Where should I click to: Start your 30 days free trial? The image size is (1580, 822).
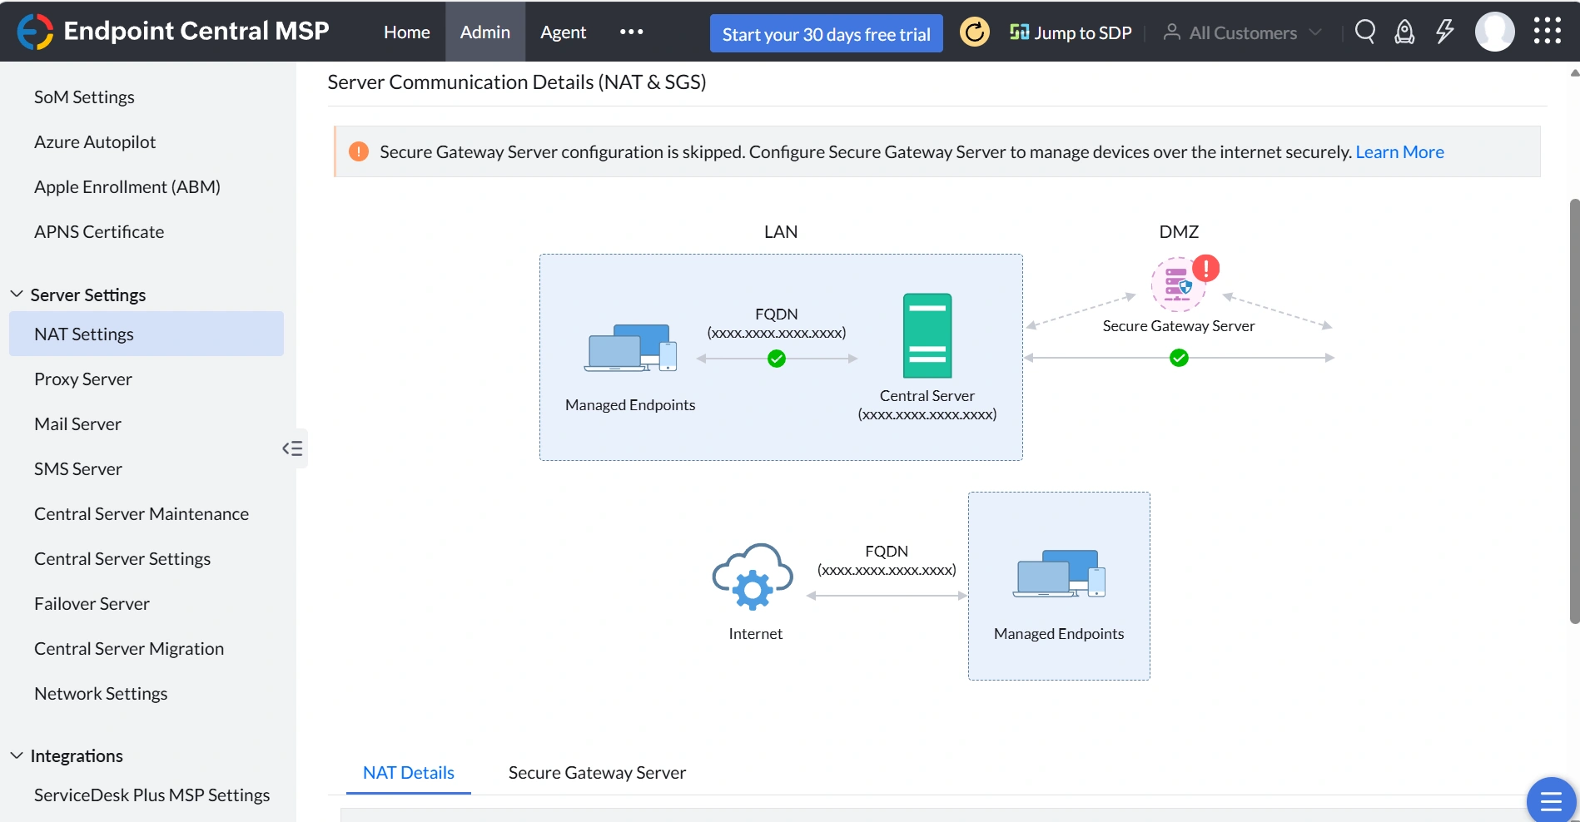(x=827, y=33)
